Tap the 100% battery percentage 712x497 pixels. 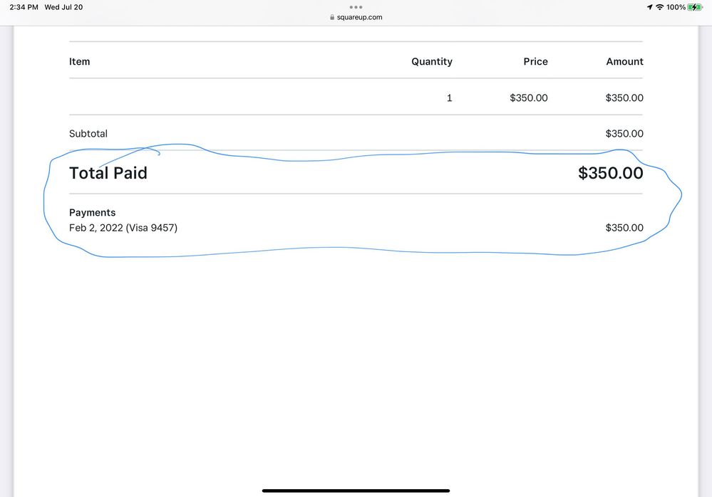[676, 7]
